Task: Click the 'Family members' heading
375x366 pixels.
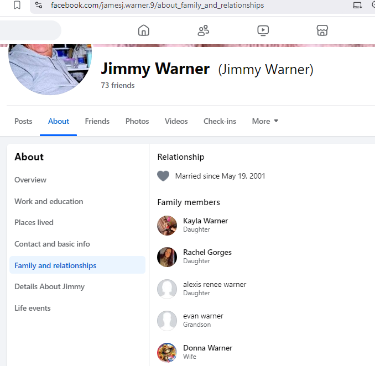Action: coord(189,202)
